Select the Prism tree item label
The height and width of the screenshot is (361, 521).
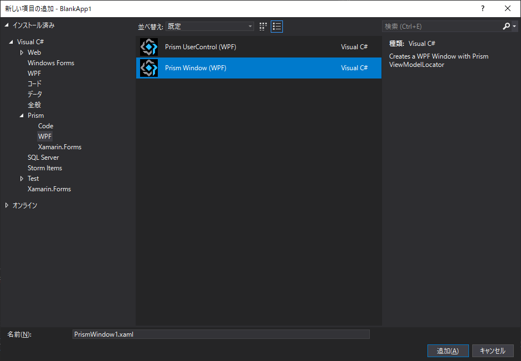[x=35, y=116]
